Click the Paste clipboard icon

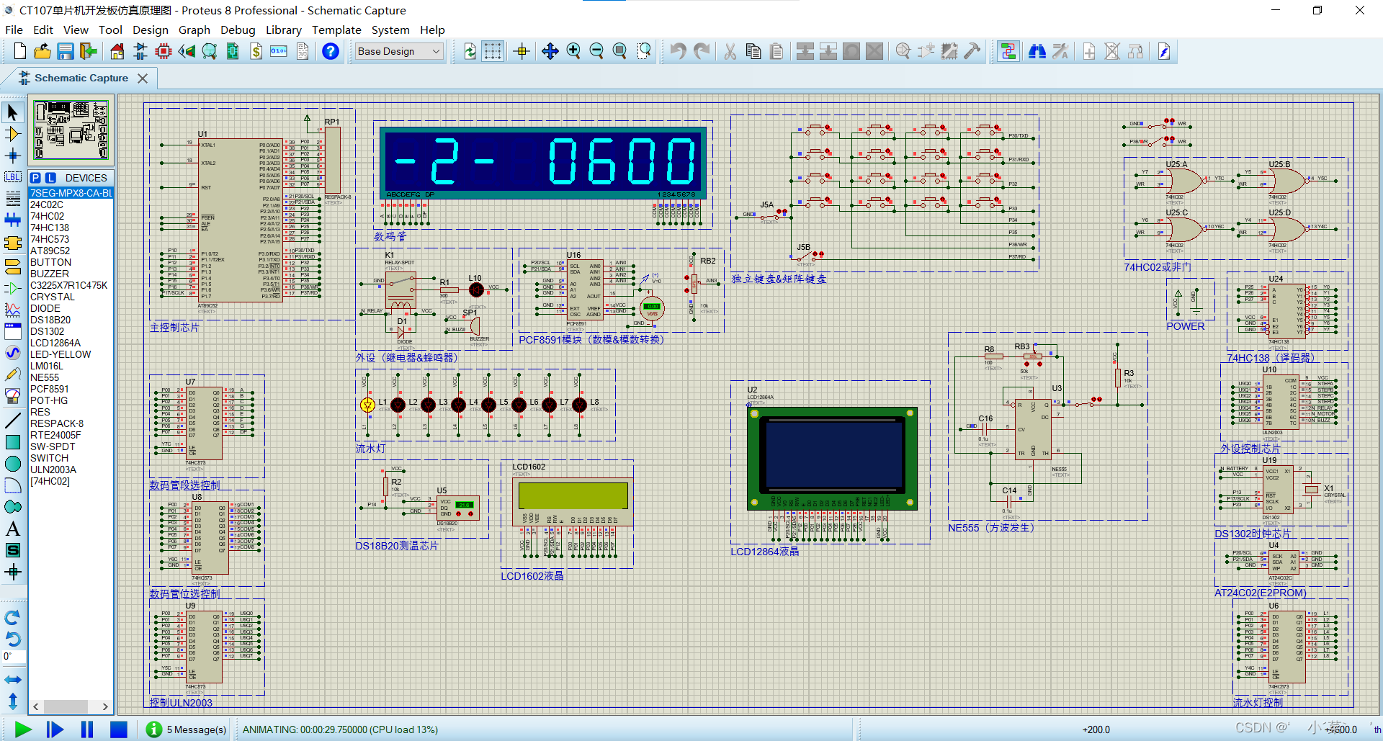click(x=776, y=51)
